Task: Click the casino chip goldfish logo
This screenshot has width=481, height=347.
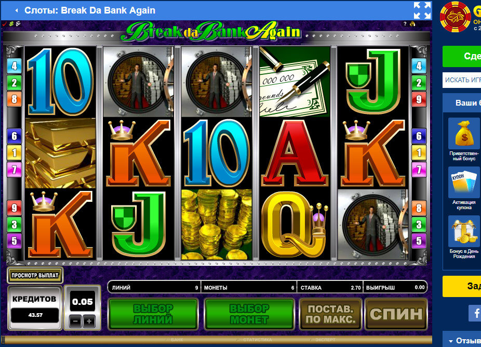Action: point(455,17)
